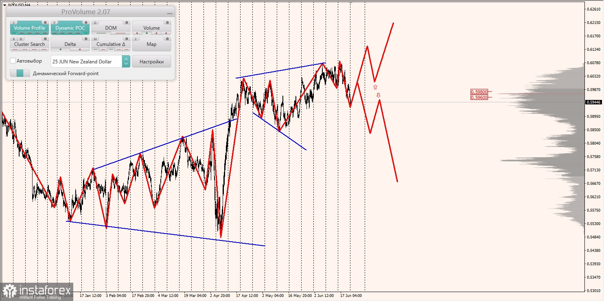Open Cluster Search gear settings
604x301 pixels.
coord(45,39)
